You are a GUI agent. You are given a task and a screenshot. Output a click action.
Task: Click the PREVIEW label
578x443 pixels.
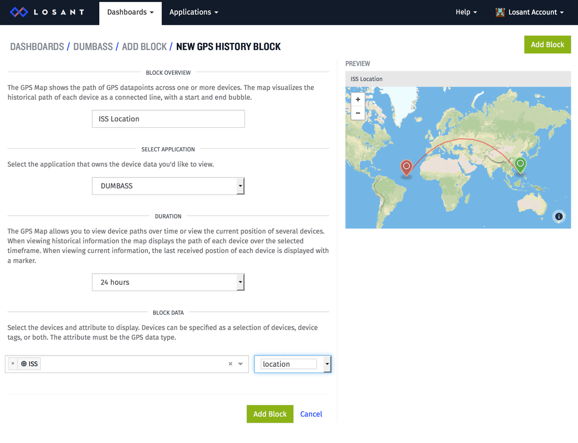(358, 64)
